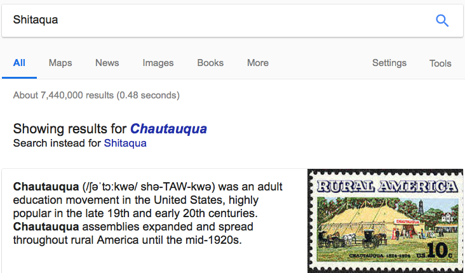Click the 'Search instead for' label

[x=57, y=143]
